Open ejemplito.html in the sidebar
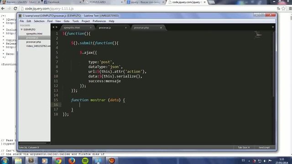The height and width of the screenshot is (164, 292). 34,34
